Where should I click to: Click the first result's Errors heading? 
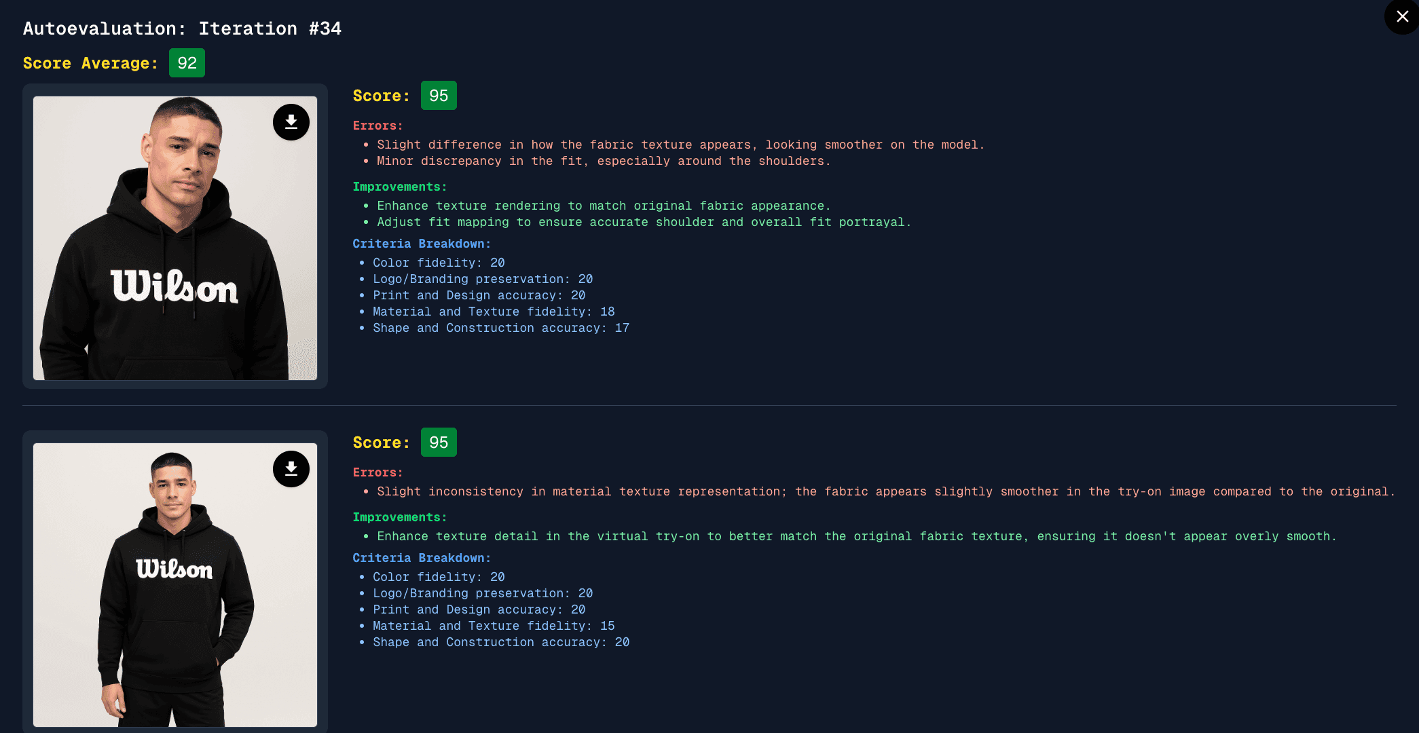[x=377, y=126]
